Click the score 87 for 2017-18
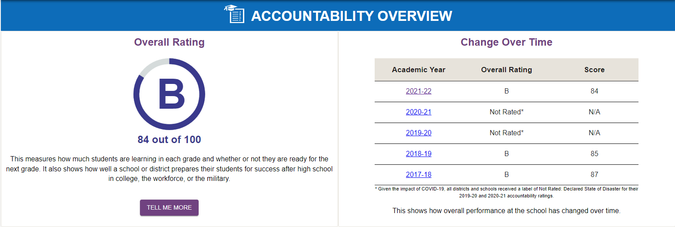The image size is (675, 227). [594, 175]
